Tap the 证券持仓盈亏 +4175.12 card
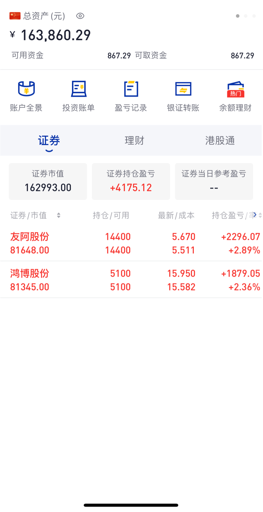The width and height of the screenshot is (263, 512). [x=131, y=181]
